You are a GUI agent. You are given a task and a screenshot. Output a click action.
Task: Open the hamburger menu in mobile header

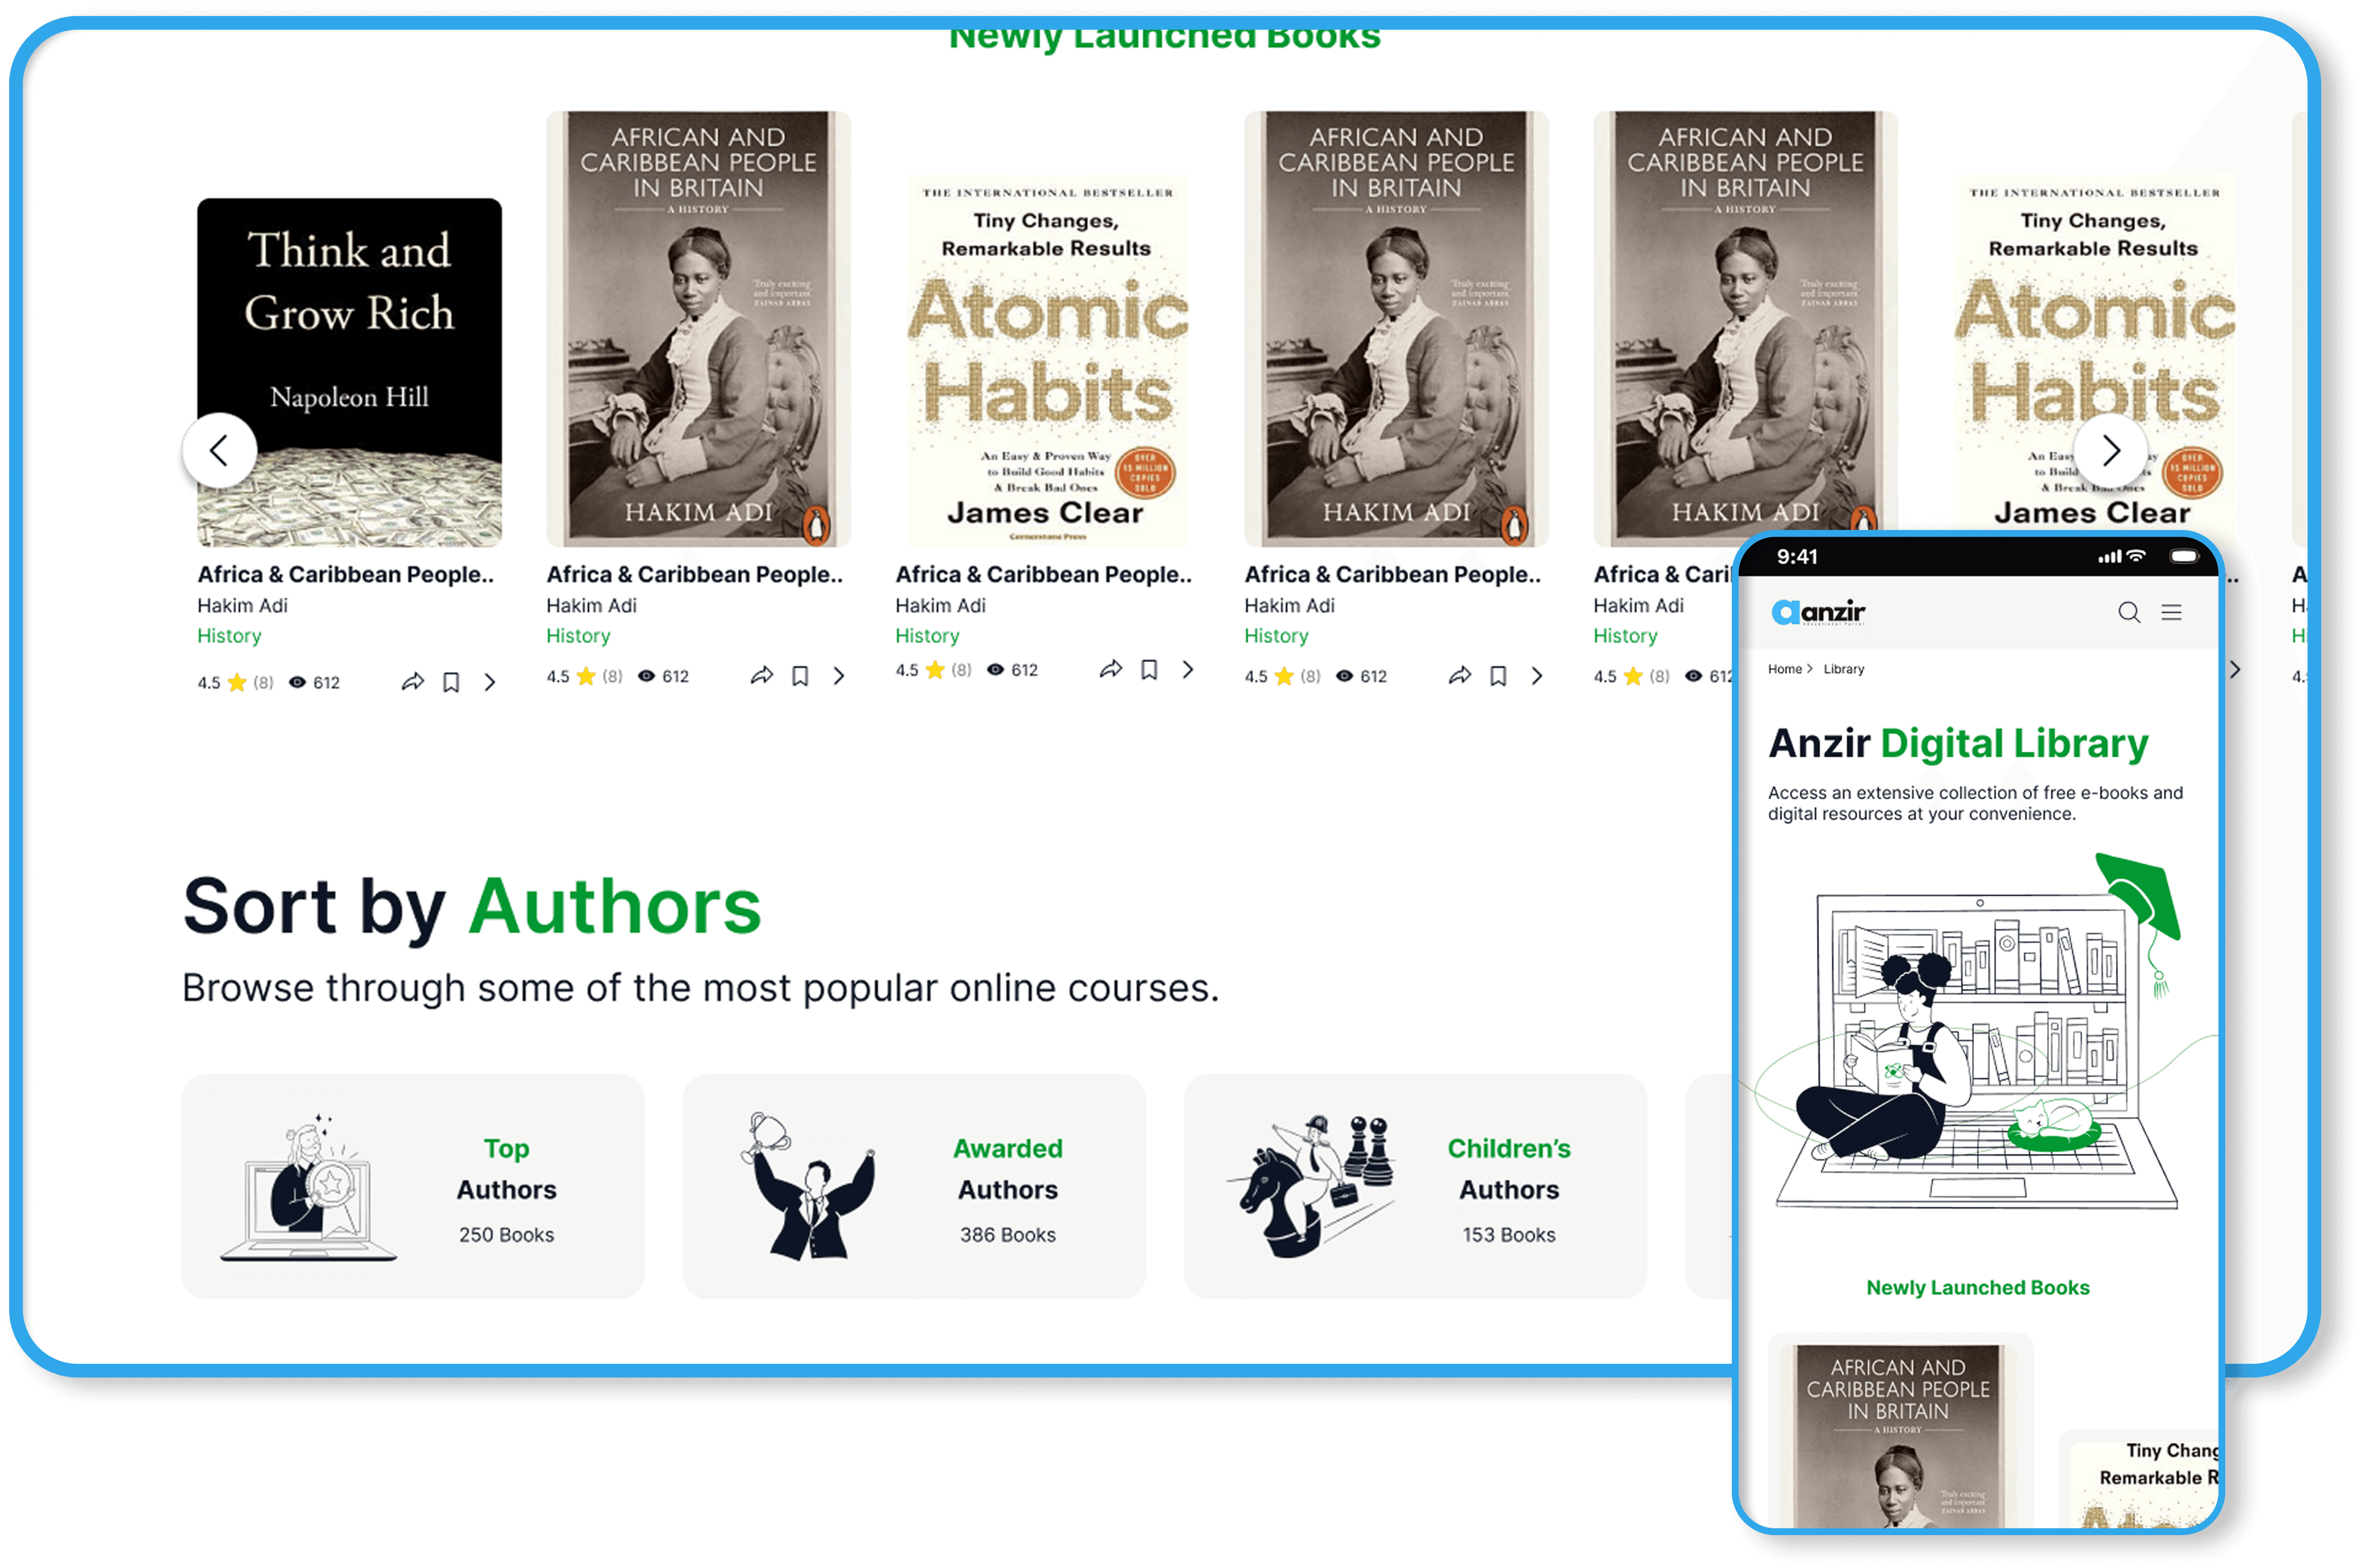(2171, 612)
